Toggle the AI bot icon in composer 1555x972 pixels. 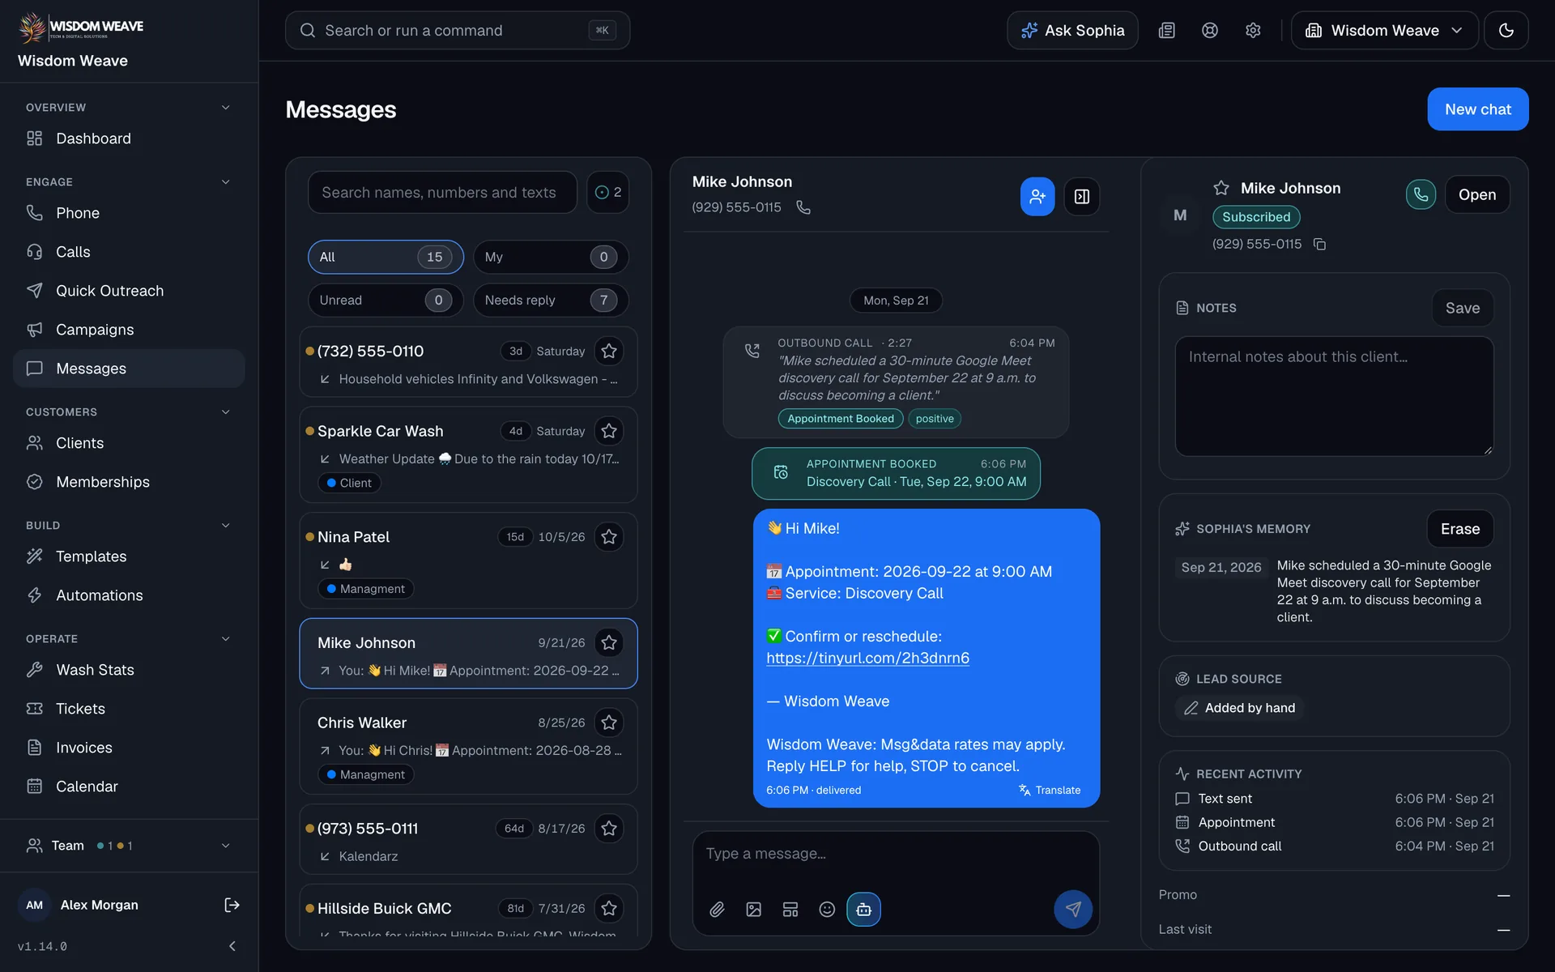863,910
